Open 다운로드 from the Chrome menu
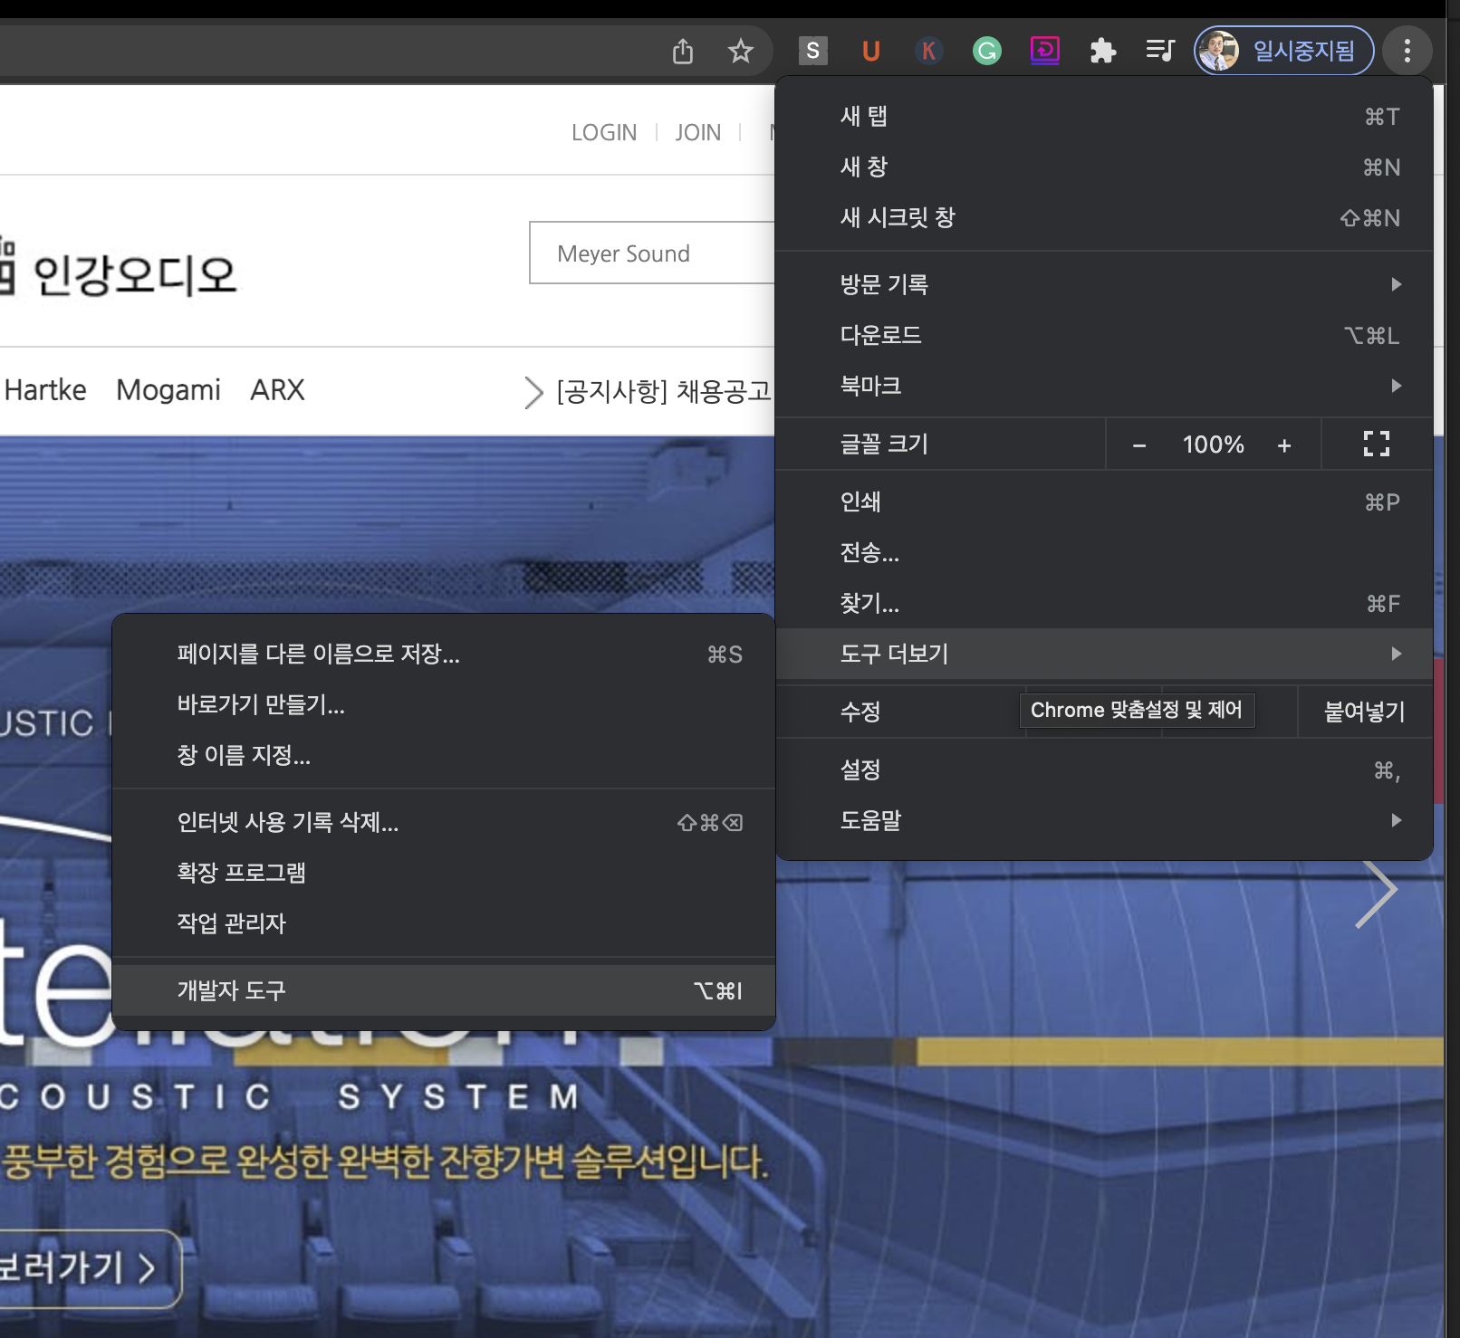 (x=1104, y=335)
